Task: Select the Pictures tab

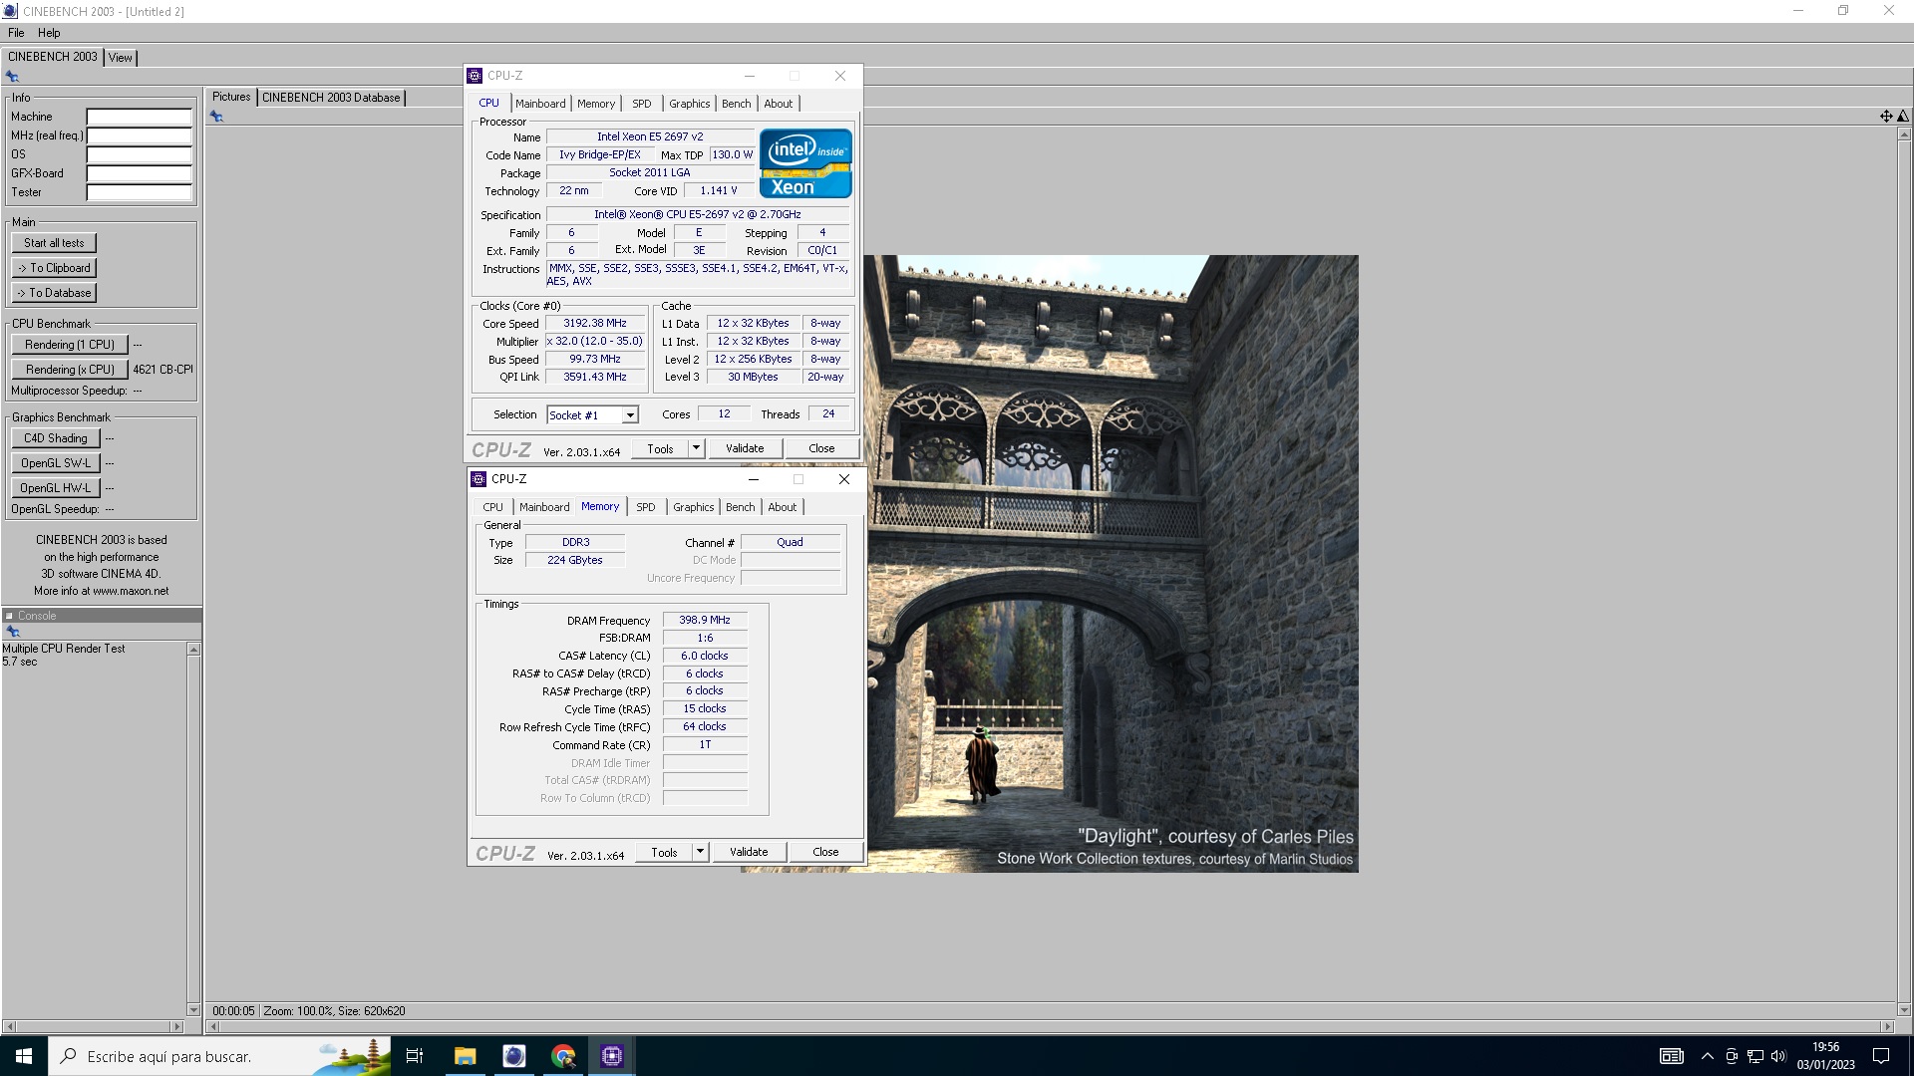Action: pos(231,97)
